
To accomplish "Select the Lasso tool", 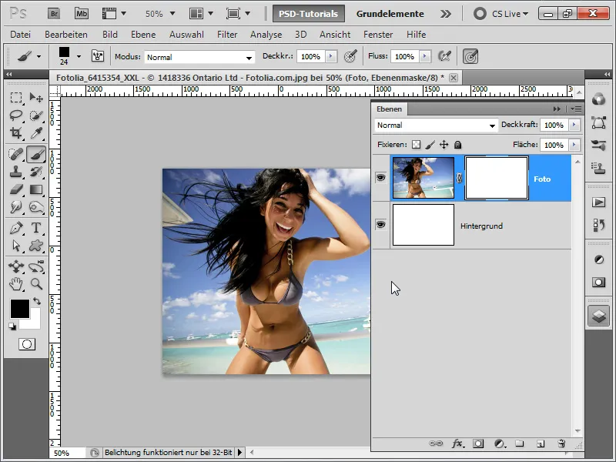I will (x=15, y=115).
